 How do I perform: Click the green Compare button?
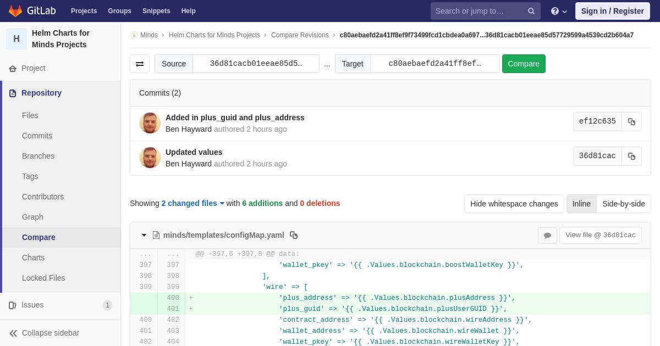point(524,64)
